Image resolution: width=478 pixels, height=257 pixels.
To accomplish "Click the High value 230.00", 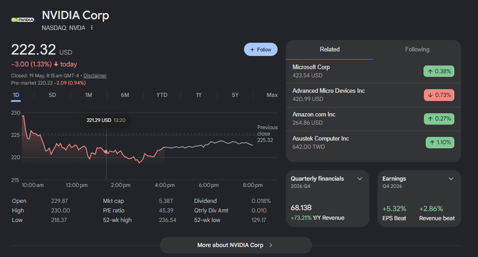I will pos(60,211).
